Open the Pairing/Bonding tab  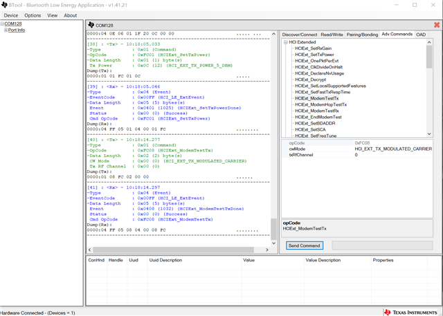[x=362, y=34]
